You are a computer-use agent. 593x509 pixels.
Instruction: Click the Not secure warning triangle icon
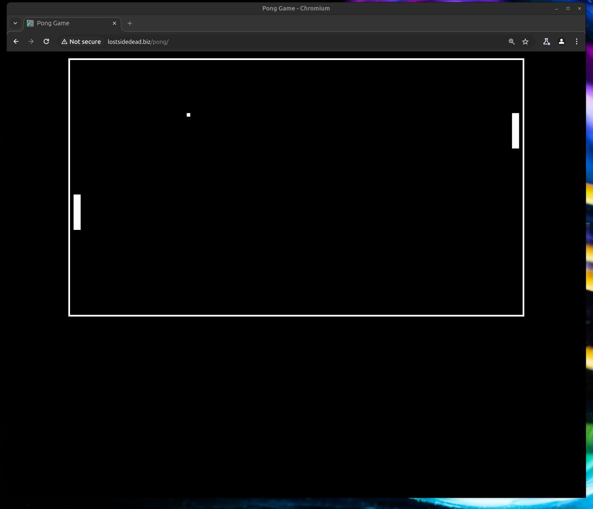[64, 41]
